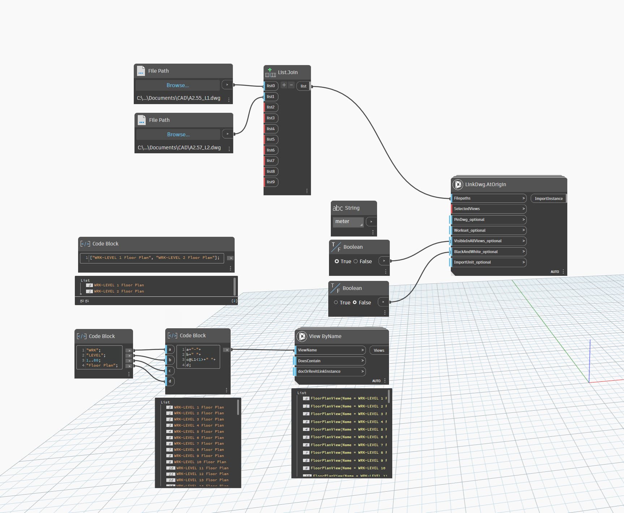Select True on the Boolean wired to VisibleInAllViews_optional
The height and width of the screenshot is (513, 624).
337,261
